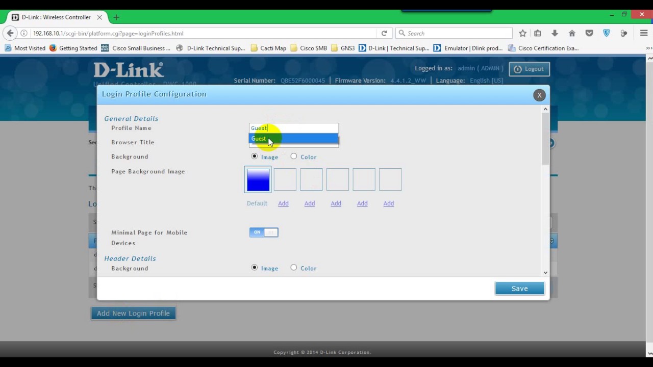Open the Cacti Map bookmark folder
Viewport: 653px width, 367px height.
(268, 48)
